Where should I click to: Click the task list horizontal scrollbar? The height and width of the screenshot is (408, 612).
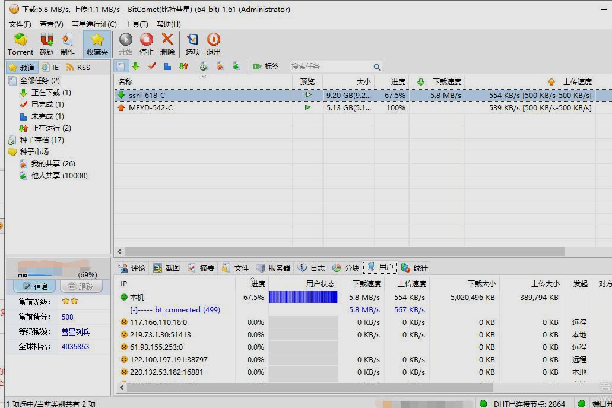point(344,252)
